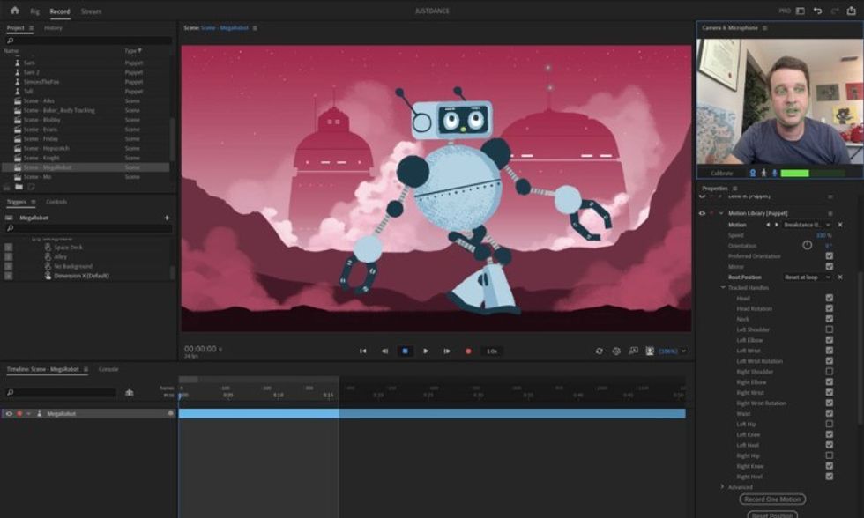
Task: Switch to the Record mode tab
Action: [60, 11]
